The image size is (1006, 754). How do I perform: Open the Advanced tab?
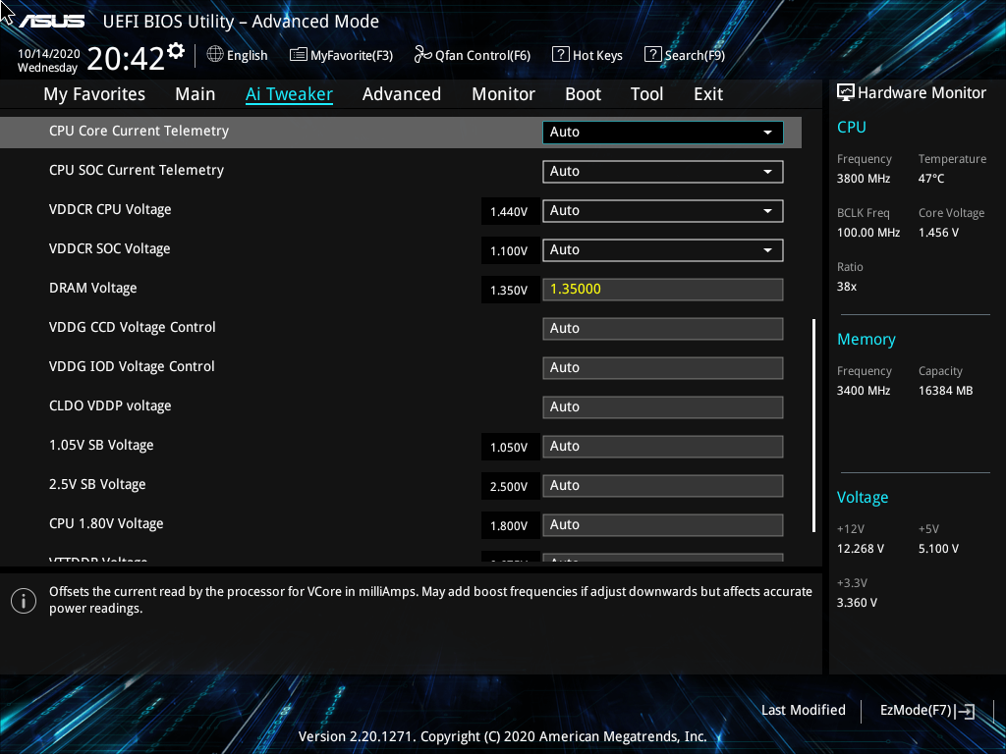pos(402,94)
